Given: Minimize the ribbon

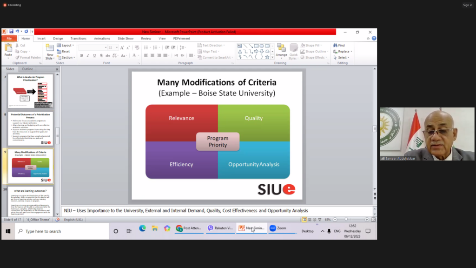Looking at the screenshot, I should (x=368, y=38).
